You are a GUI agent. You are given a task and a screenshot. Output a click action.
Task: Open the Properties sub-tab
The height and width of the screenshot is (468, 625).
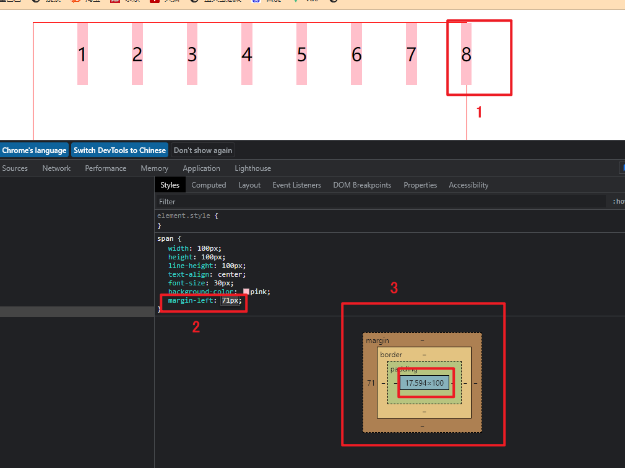pos(420,185)
